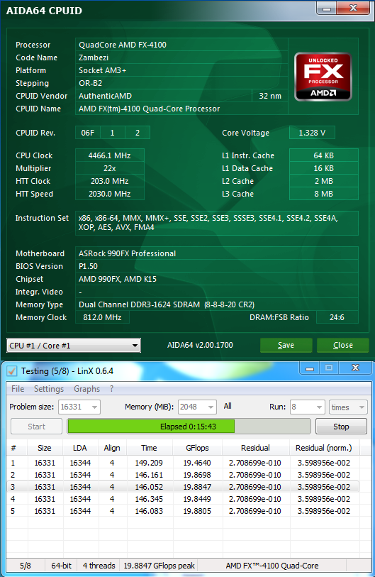Screen dimensions: 375x577
Task: Open the Graphs menu
Action: tap(86, 389)
